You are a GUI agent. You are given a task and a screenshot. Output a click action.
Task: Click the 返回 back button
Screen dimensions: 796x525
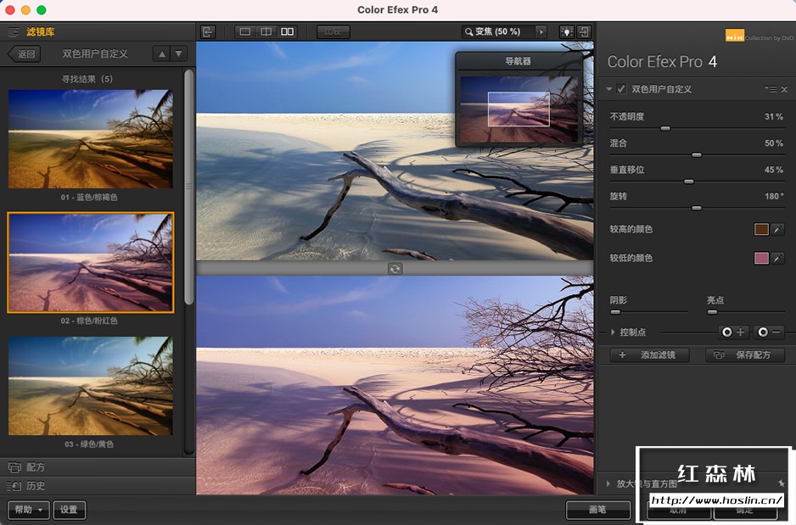[25, 53]
